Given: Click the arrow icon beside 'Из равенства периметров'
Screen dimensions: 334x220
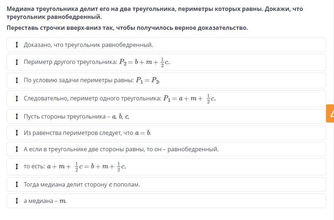Looking at the screenshot, I should [17, 133].
